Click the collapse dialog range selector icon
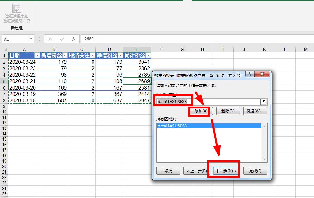This screenshot has height=198, width=314. coord(264,101)
